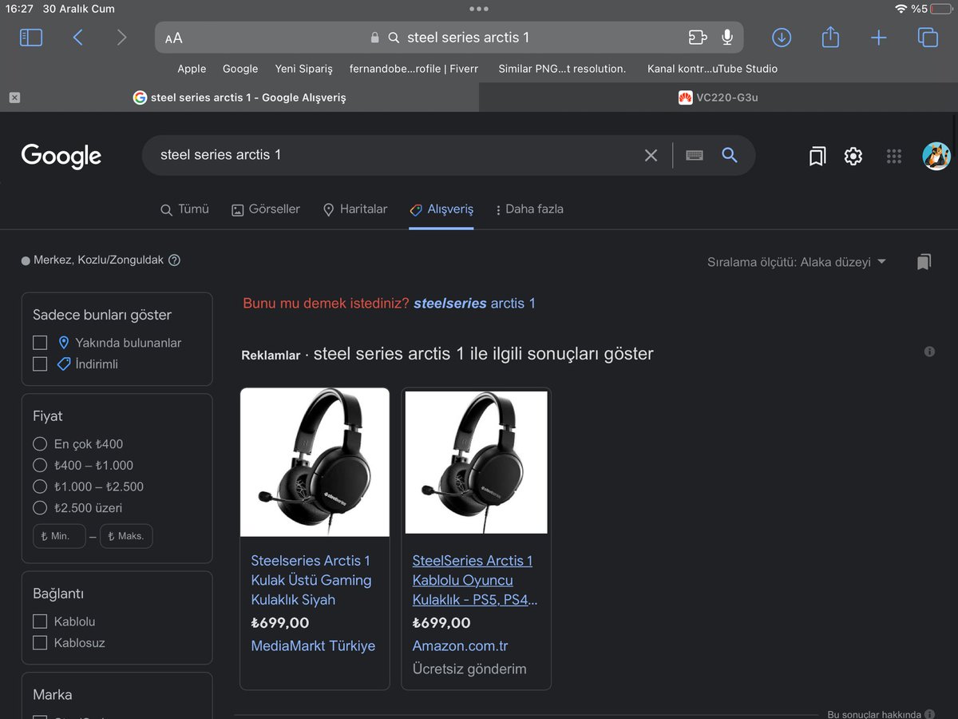Select the ₺400 – ₺1.000 price range
The width and height of the screenshot is (958, 719).
pos(40,465)
